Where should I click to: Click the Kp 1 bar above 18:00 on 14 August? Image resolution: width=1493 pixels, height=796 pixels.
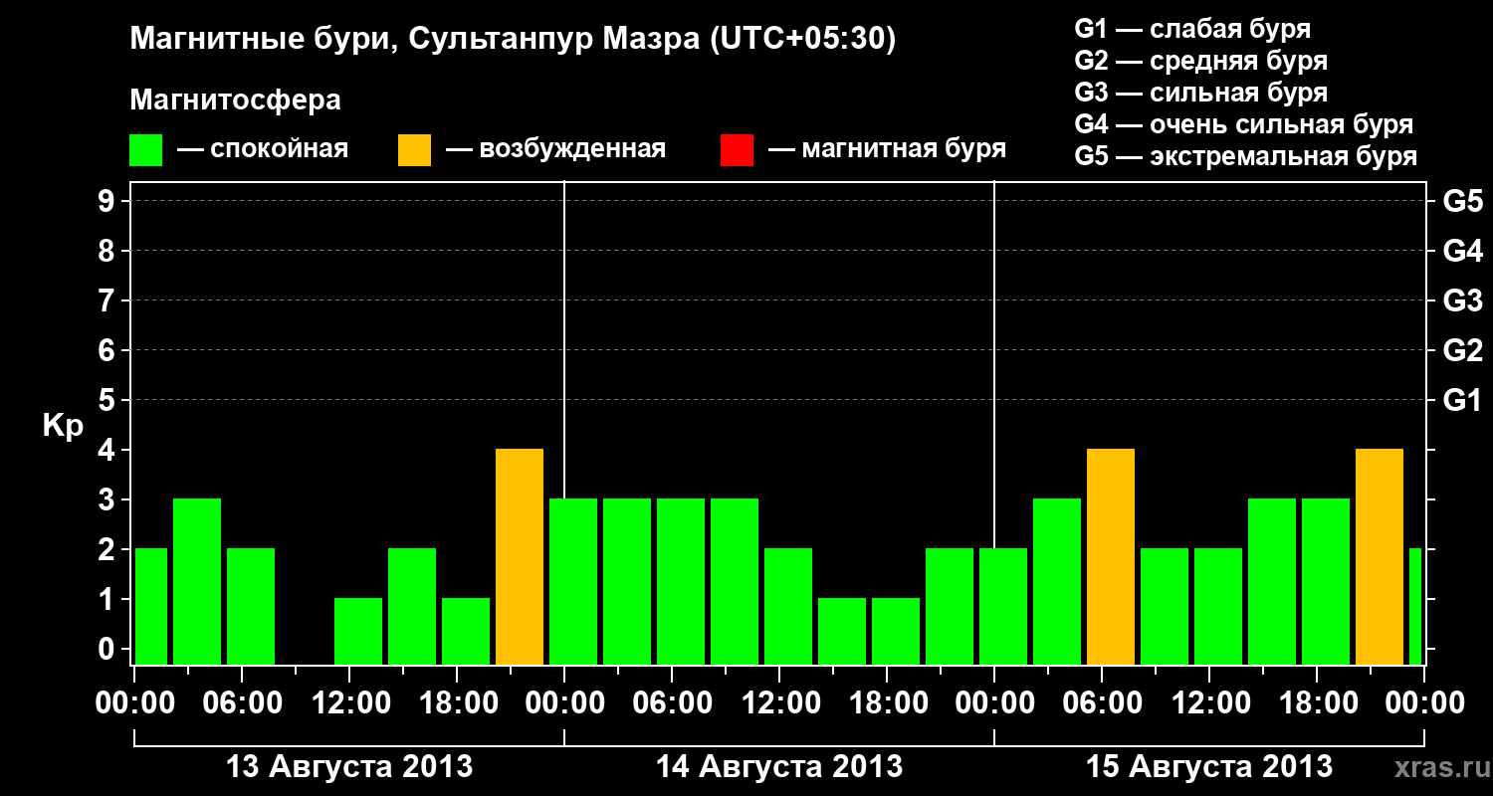(896, 631)
